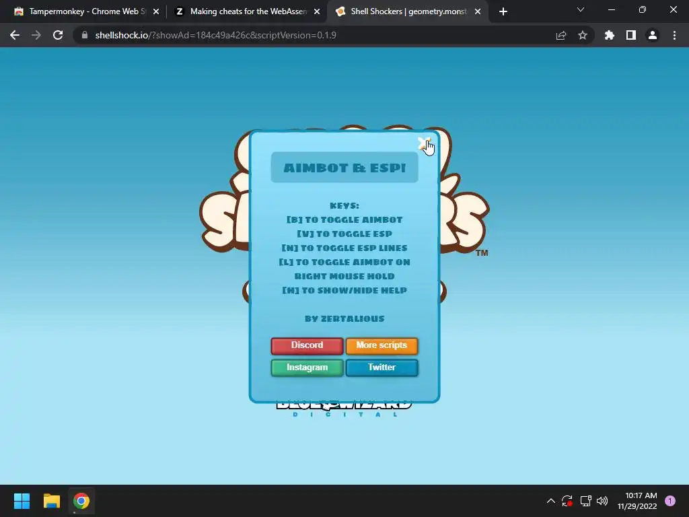This screenshot has height=517, width=689.
Task: Go forward in browser history
Action: pyautogui.click(x=36, y=35)
